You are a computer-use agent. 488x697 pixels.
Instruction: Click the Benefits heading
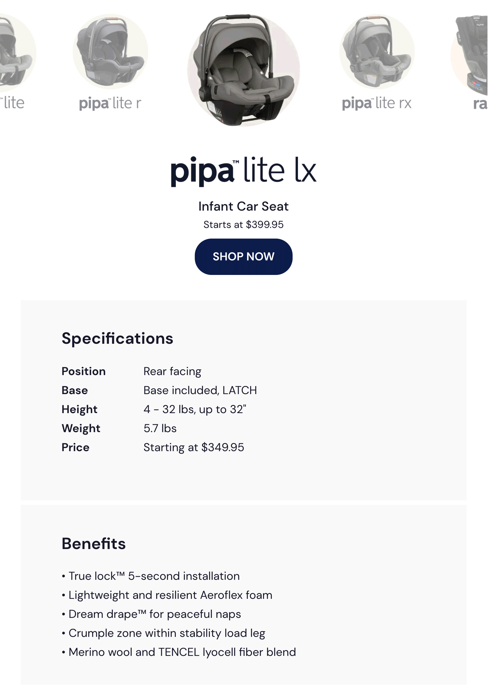[93, 543]
